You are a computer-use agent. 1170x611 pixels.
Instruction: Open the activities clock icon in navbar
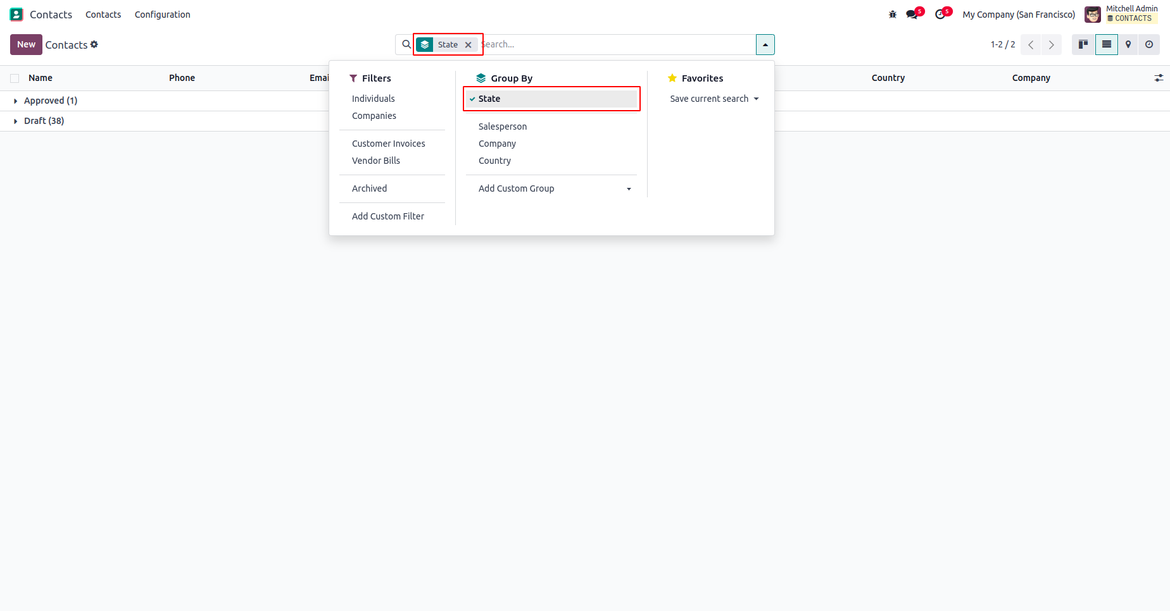coord(940,15)
